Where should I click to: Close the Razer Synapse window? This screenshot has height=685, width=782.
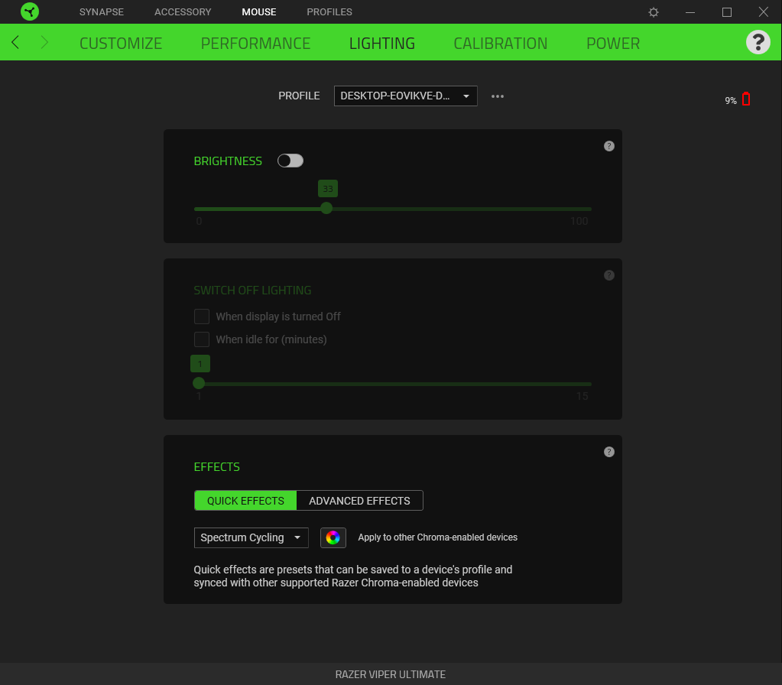764,12
